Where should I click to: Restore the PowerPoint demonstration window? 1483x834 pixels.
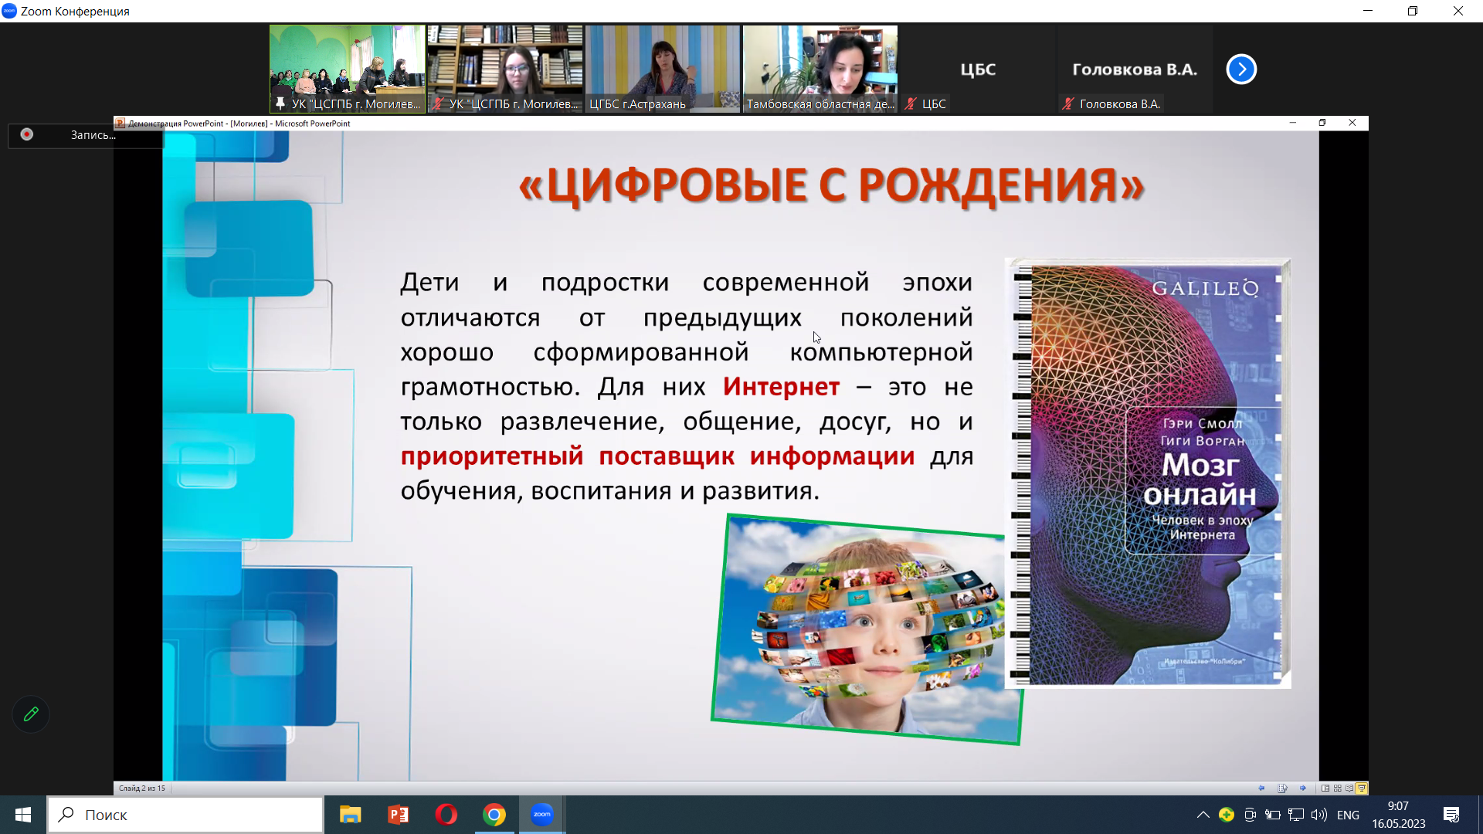point(1322,123)
